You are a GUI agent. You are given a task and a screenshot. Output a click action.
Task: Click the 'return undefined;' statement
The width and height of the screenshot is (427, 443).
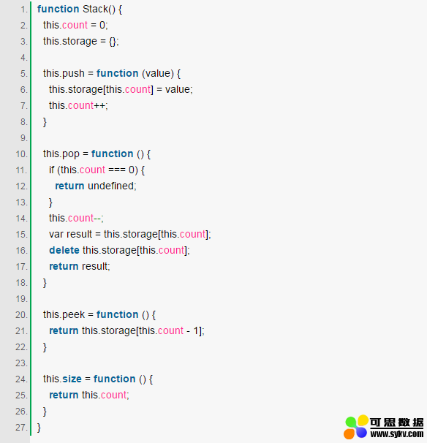coord(96,186)
